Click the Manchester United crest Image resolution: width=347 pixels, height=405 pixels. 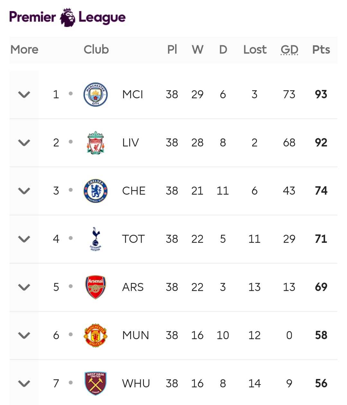95,335
